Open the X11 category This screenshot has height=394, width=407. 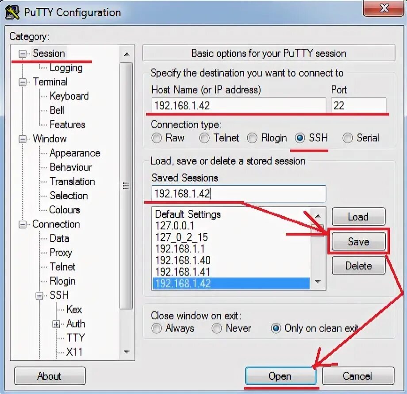pos(74,352)
